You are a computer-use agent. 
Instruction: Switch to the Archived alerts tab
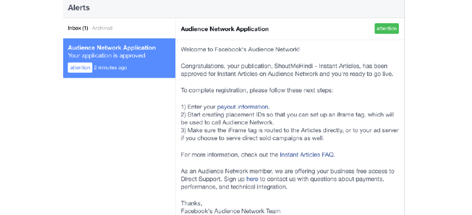[x=102, y=28]
